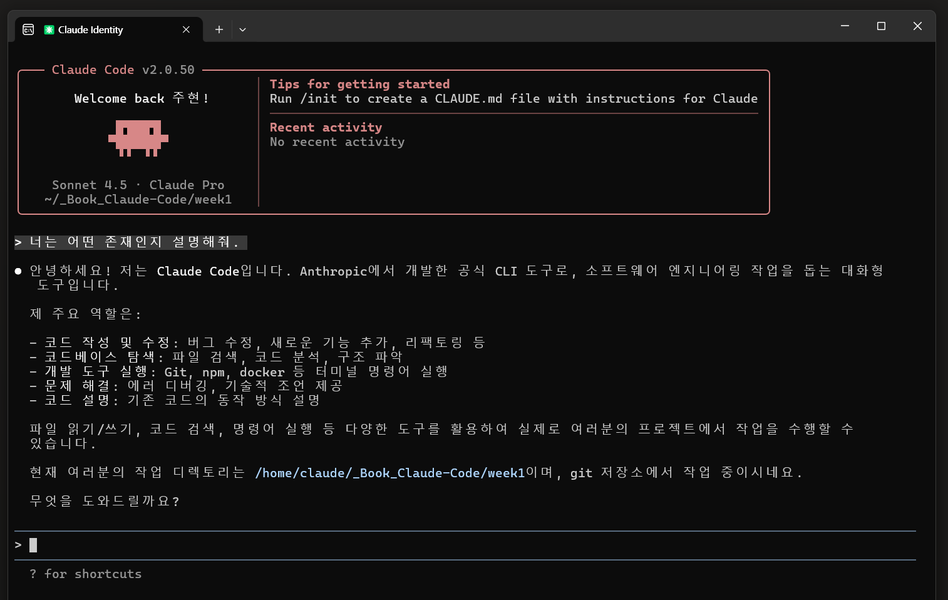Click the 코드 작성 및 수정 bullet line
The height and width of the screenshot is (600, 948).
pyautogui.click(x=257, y=343)
